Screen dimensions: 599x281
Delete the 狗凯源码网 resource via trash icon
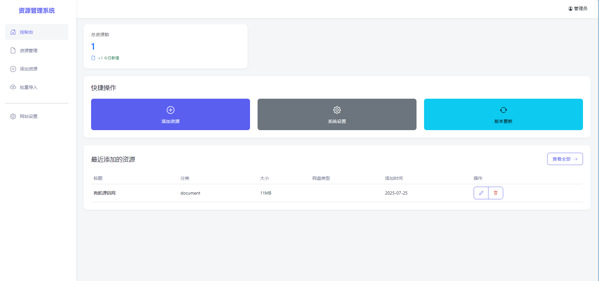tap(495, 193)
